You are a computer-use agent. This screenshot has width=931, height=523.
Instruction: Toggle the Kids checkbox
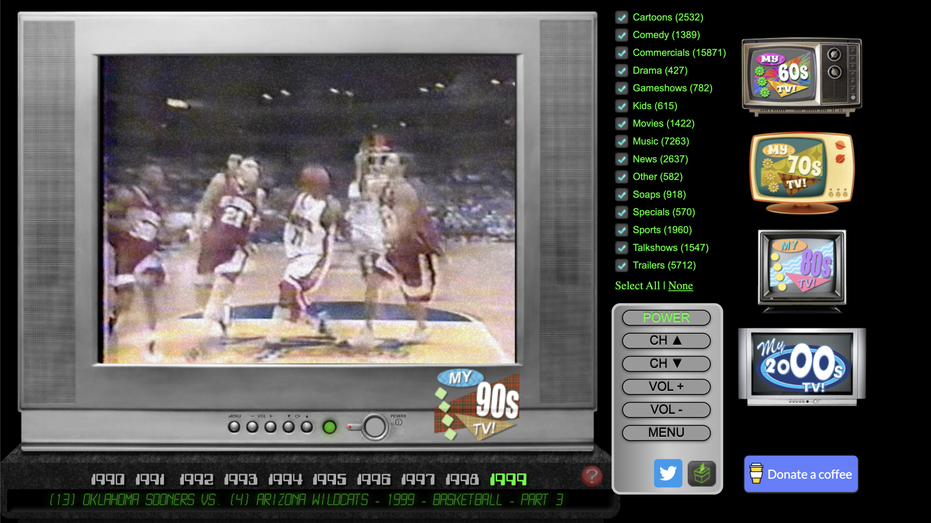click(621, 106)
